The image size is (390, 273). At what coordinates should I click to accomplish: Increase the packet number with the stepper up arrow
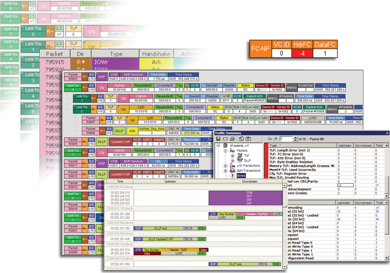click(295, 138)
